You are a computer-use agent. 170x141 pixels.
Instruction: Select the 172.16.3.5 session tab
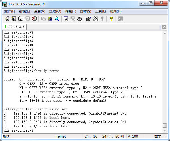pyautogui.click(x=15, y=27)
